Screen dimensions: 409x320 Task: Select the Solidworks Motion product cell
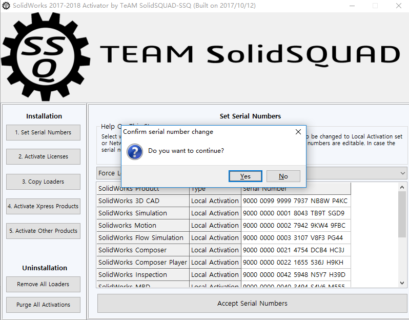click(x=143, y=226)
